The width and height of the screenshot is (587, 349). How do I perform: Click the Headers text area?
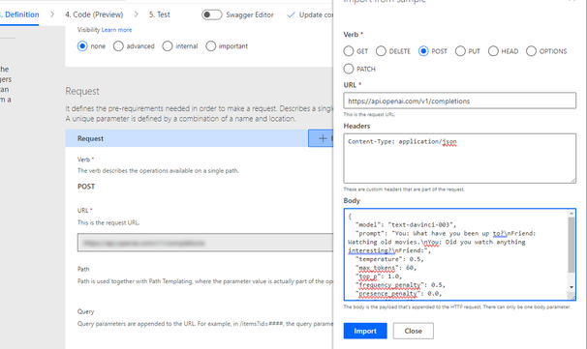pyautogui.click(x=460, y=159)
